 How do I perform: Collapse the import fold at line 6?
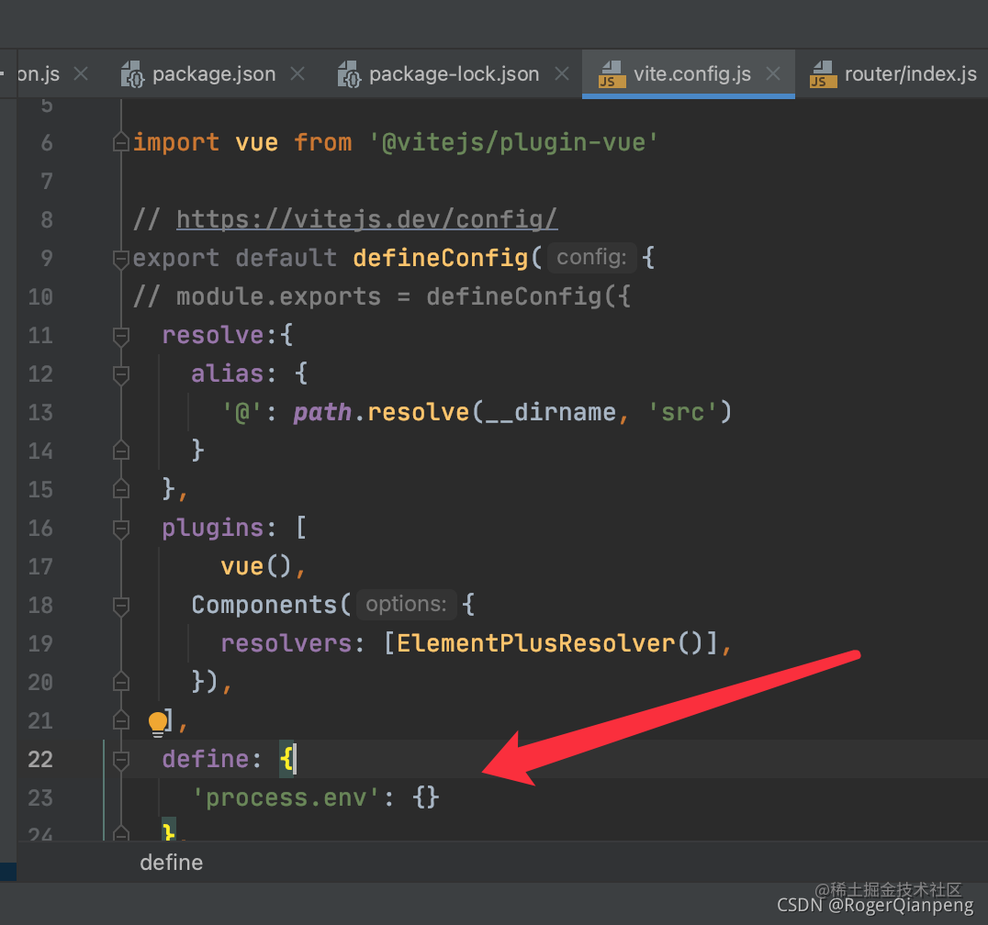(120, 142)
